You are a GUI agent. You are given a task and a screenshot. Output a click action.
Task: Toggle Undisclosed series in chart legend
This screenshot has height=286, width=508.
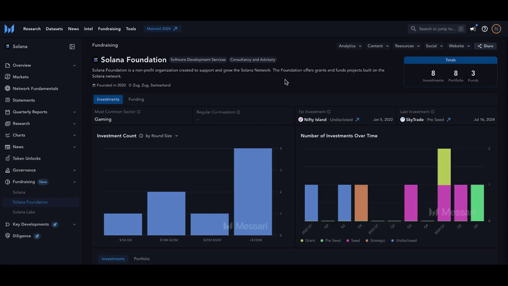click(x=404, y=241)
